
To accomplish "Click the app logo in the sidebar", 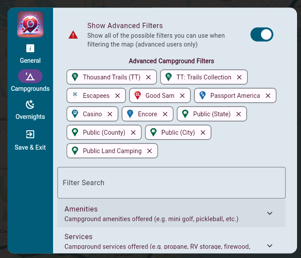I will click(30, 24).
